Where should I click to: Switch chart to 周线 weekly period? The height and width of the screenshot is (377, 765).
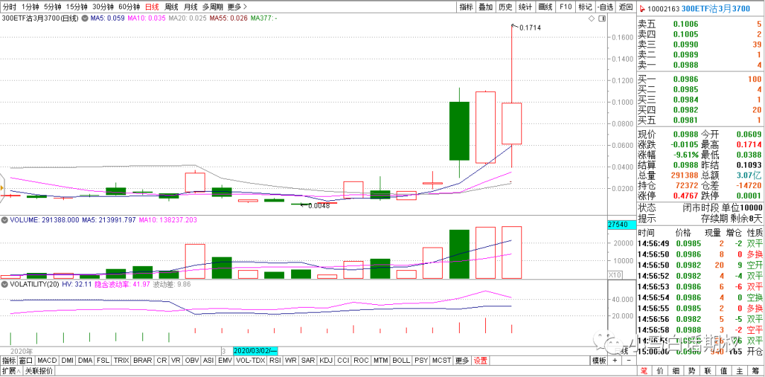point(171,6)
